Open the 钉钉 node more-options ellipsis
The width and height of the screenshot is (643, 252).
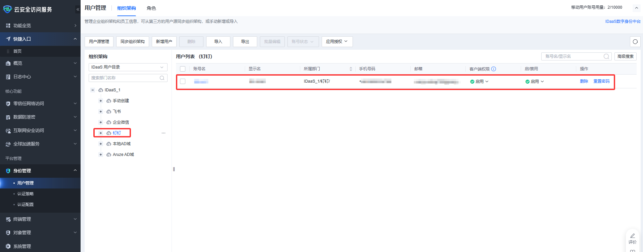coord(164,133)
